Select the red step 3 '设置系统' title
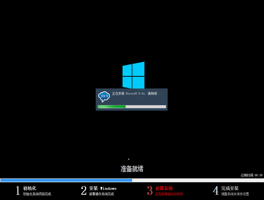 coord(164,188)
